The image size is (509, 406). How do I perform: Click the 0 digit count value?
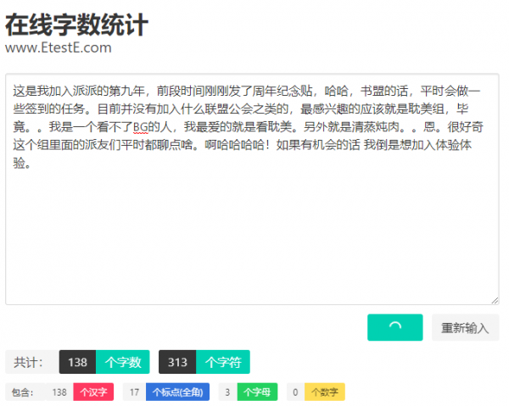pos(295,392)
